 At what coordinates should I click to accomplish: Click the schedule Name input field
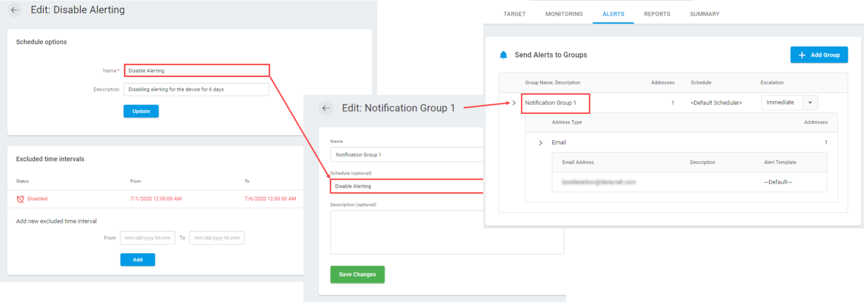click(196, 71)
